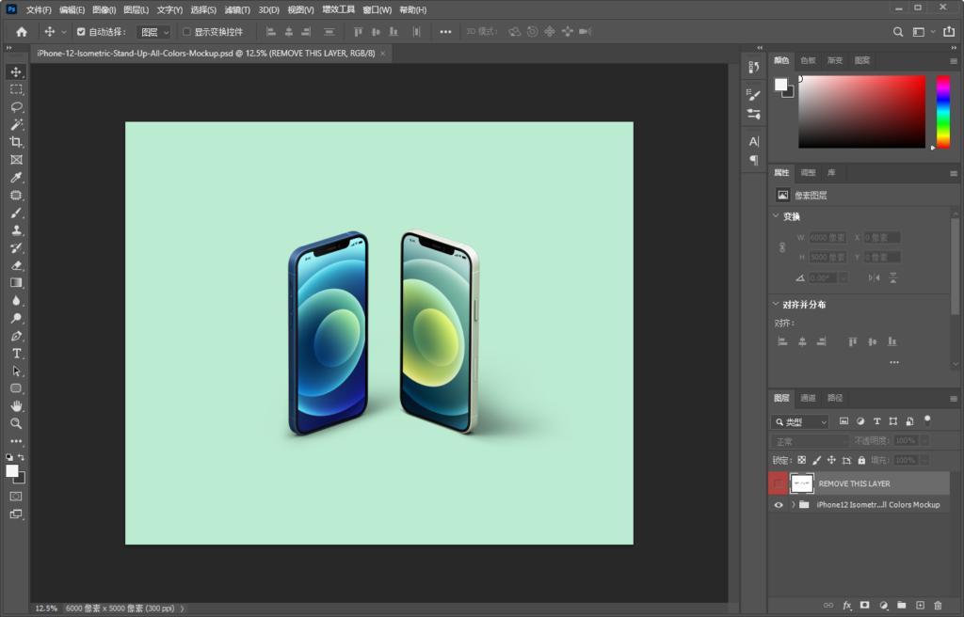Open the 类型 layer filter dropdown
Viewport: 964px width, 617px height.
800,421
